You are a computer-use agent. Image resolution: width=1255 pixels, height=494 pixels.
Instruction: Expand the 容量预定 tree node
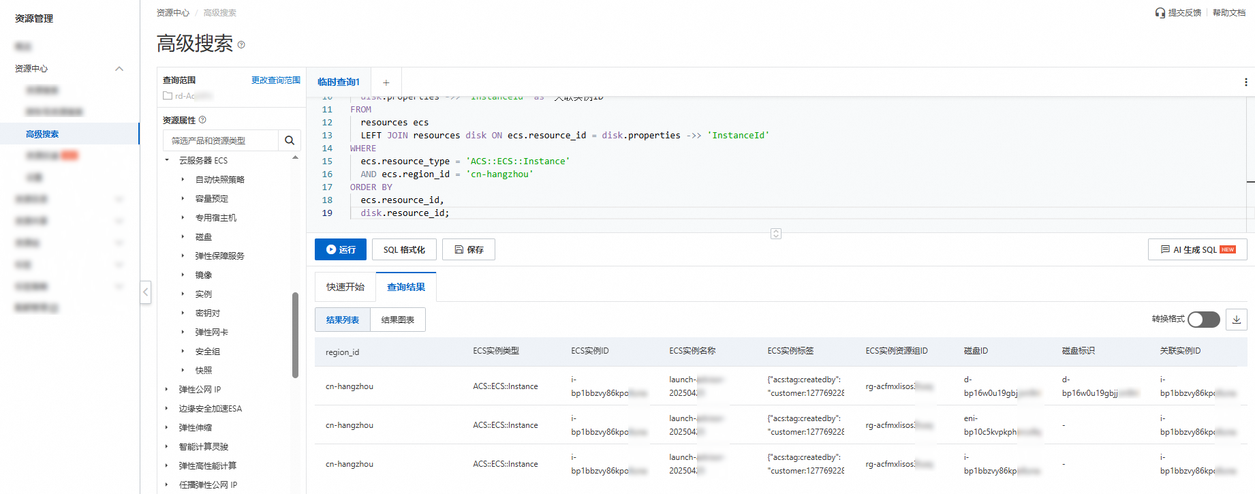coord(183,199)
